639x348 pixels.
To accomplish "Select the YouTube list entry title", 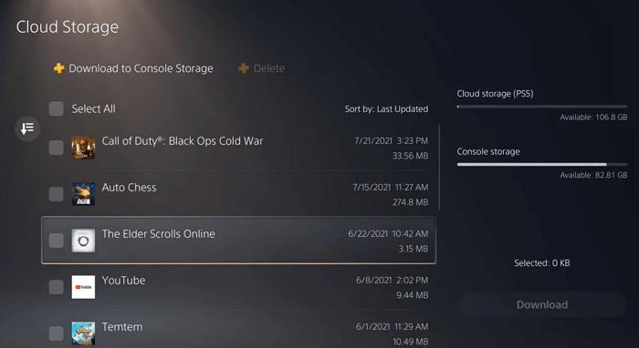I will point(123,281).
